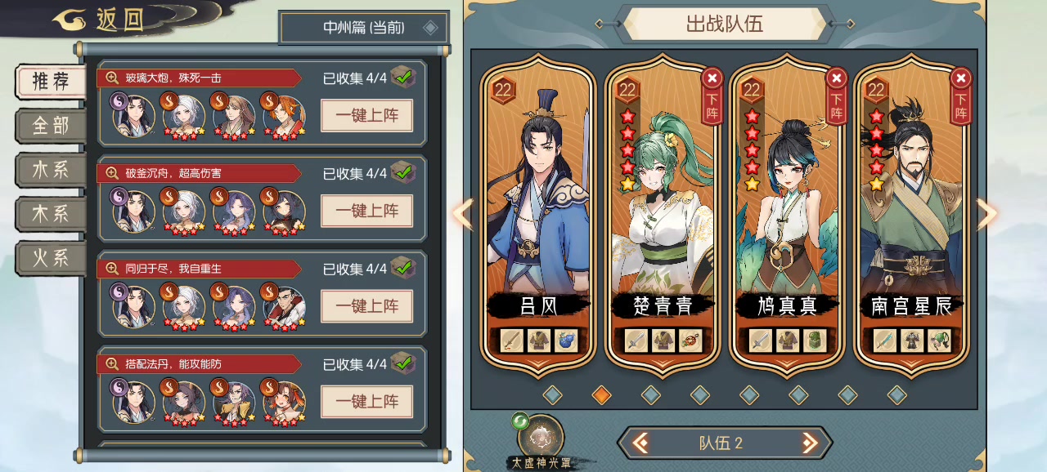Viewport: 1047px width, 472px height.
Task: Select the orange diamond page indicator
Action: (601, 395)
